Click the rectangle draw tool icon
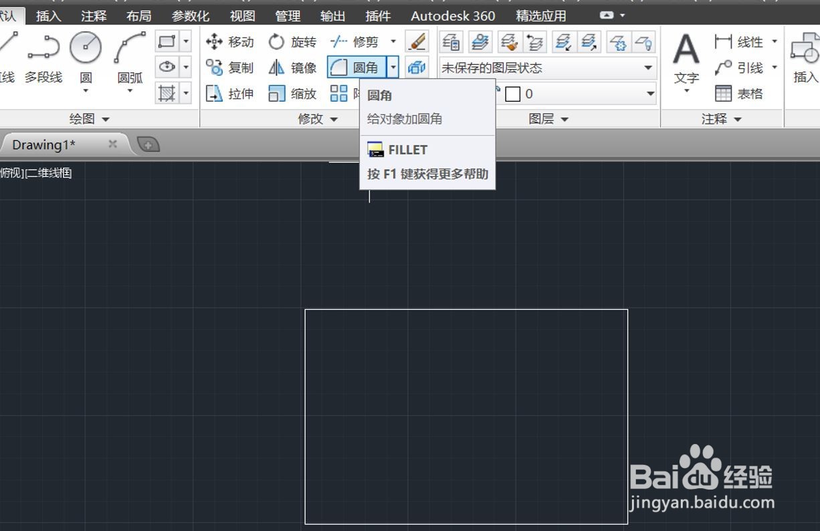 click(x=167, y=42)
